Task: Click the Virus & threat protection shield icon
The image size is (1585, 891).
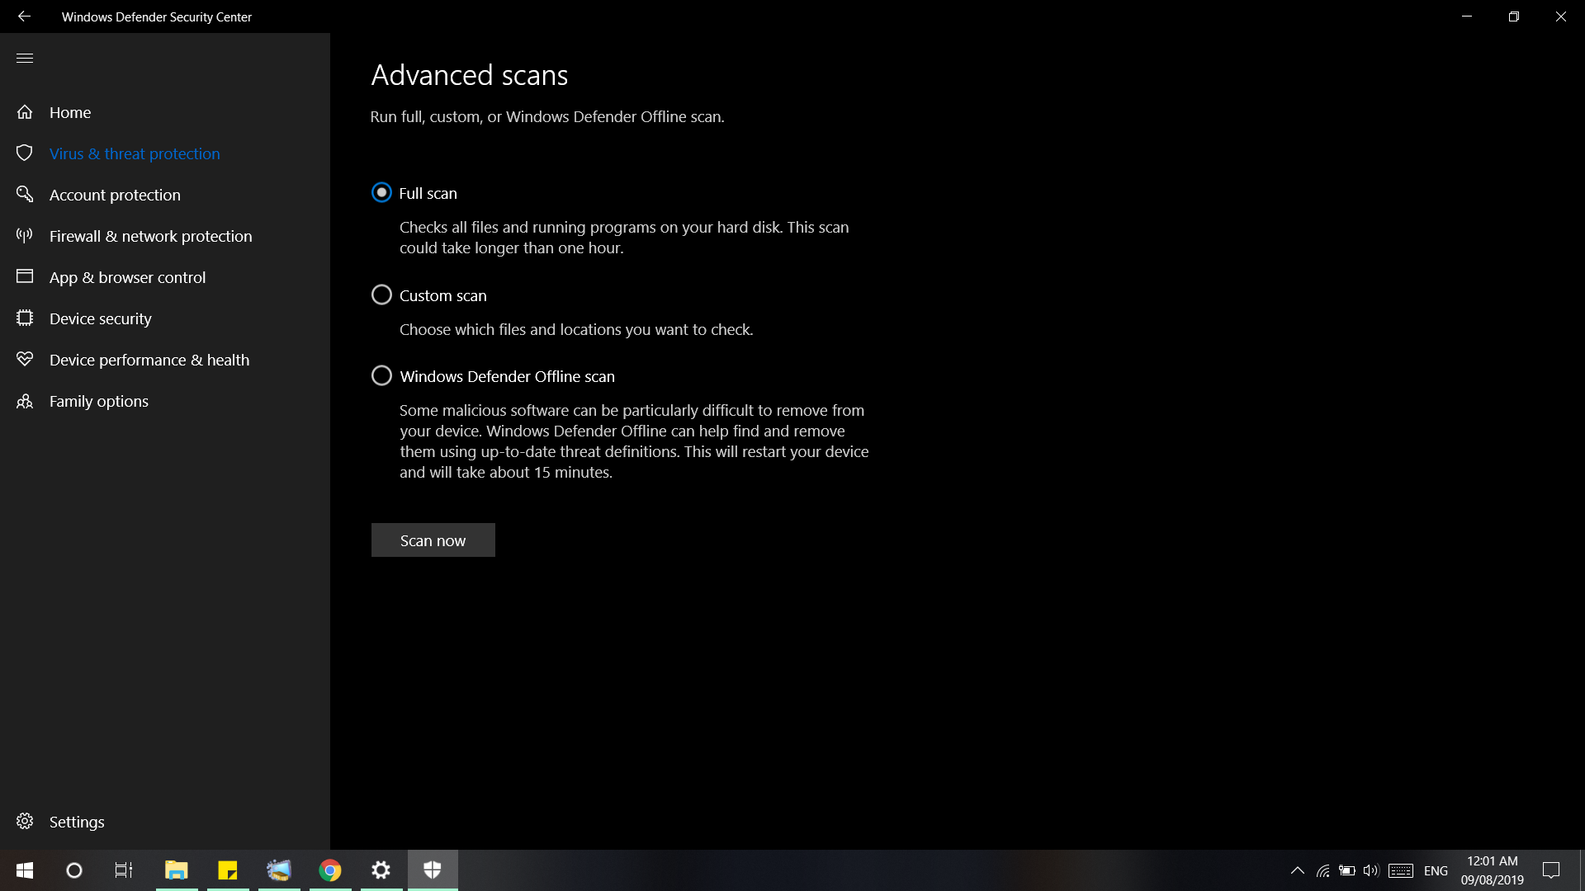Action: (25, 153)
